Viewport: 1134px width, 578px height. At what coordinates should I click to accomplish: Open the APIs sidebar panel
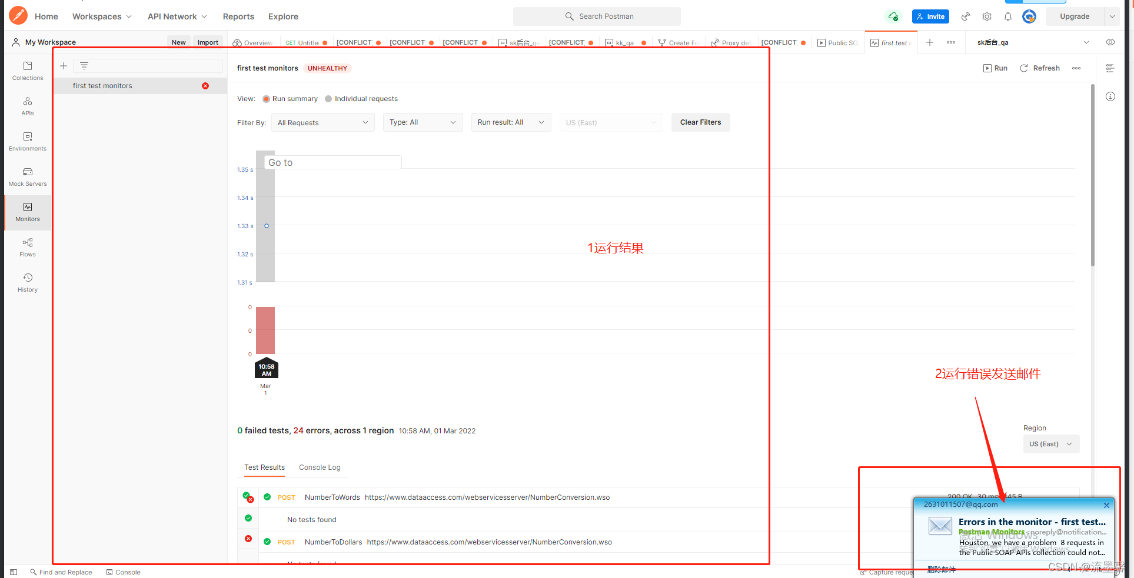click(x=28, y=106)
